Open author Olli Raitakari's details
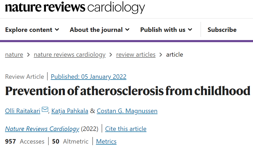 point(22,111)
